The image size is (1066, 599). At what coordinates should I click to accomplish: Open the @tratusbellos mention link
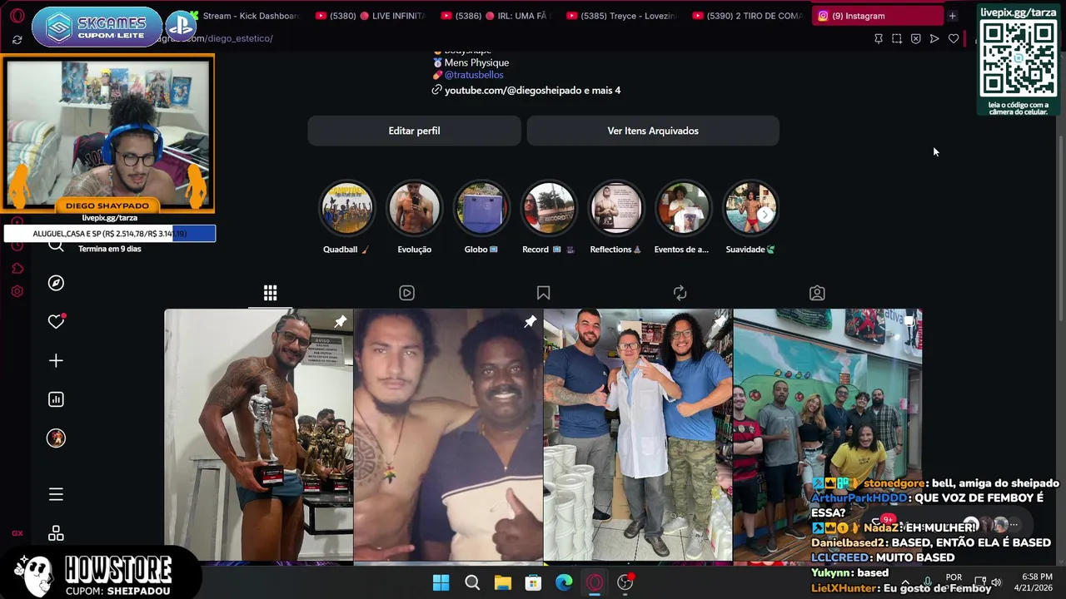pyautogui.click(x=473, y=75)
